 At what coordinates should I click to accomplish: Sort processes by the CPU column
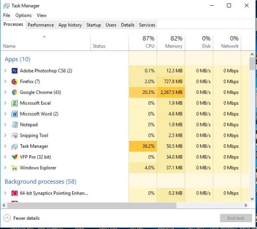click(143, 42)
